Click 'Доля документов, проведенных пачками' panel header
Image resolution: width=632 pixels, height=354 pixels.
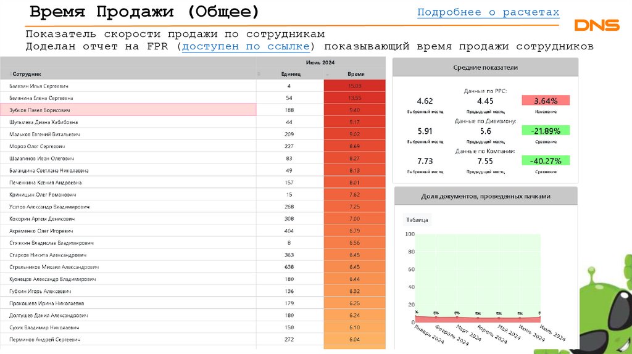point(485,196)
